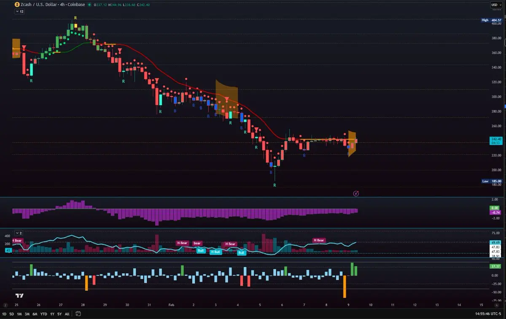The image size is (506, 319).
Task: Click the Low 185.00 price label
Action: [x=492, y=181]
